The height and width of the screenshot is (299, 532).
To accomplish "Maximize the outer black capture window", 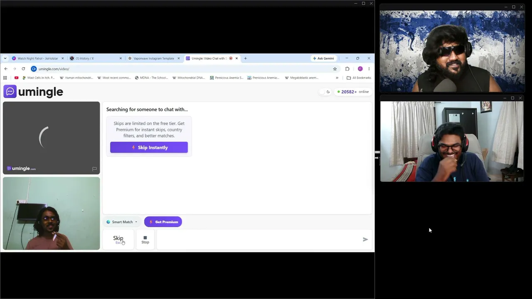I will (363, 3).
